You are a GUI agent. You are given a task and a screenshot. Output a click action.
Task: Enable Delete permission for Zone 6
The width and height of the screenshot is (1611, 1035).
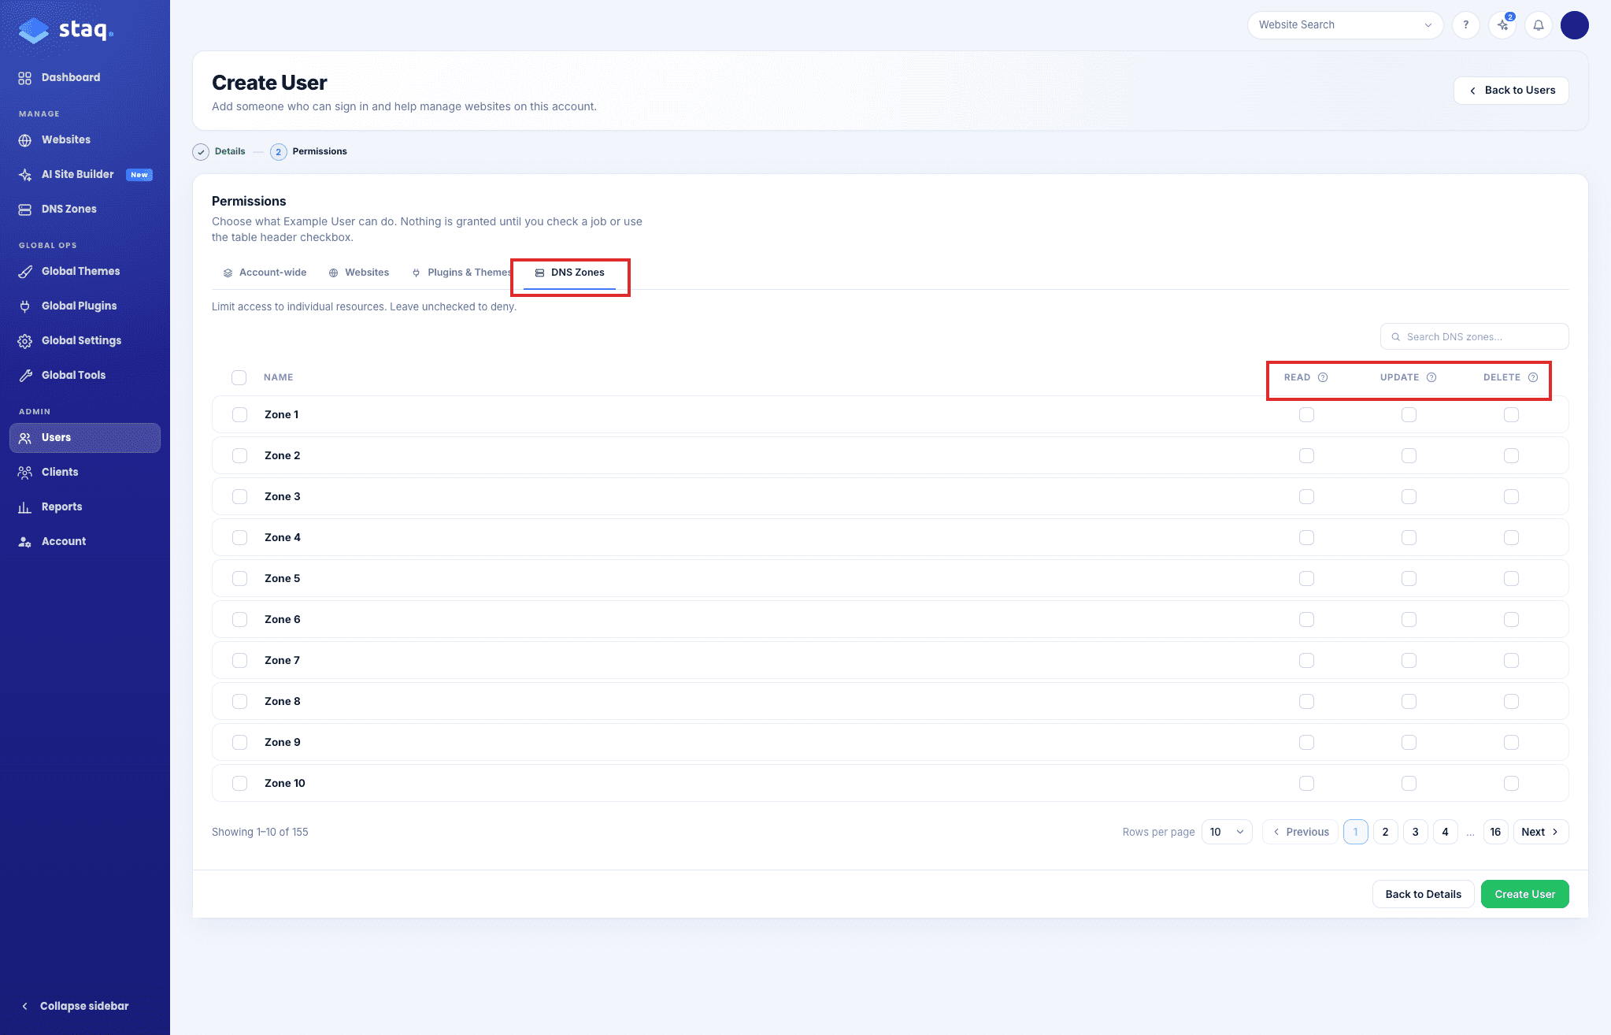(1512, 619)
